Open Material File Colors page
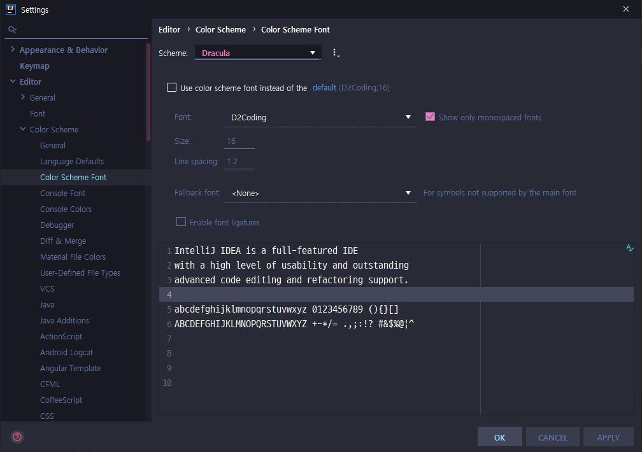 [x=73, y=257]
